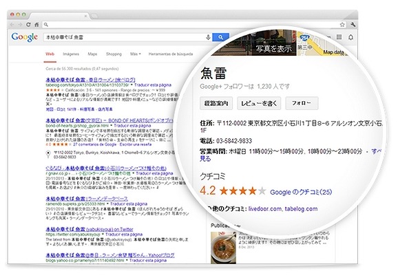Click the レビューを書く write review button
The width and height of the screenshot is (398, 275).
click(x=259, y=103)
